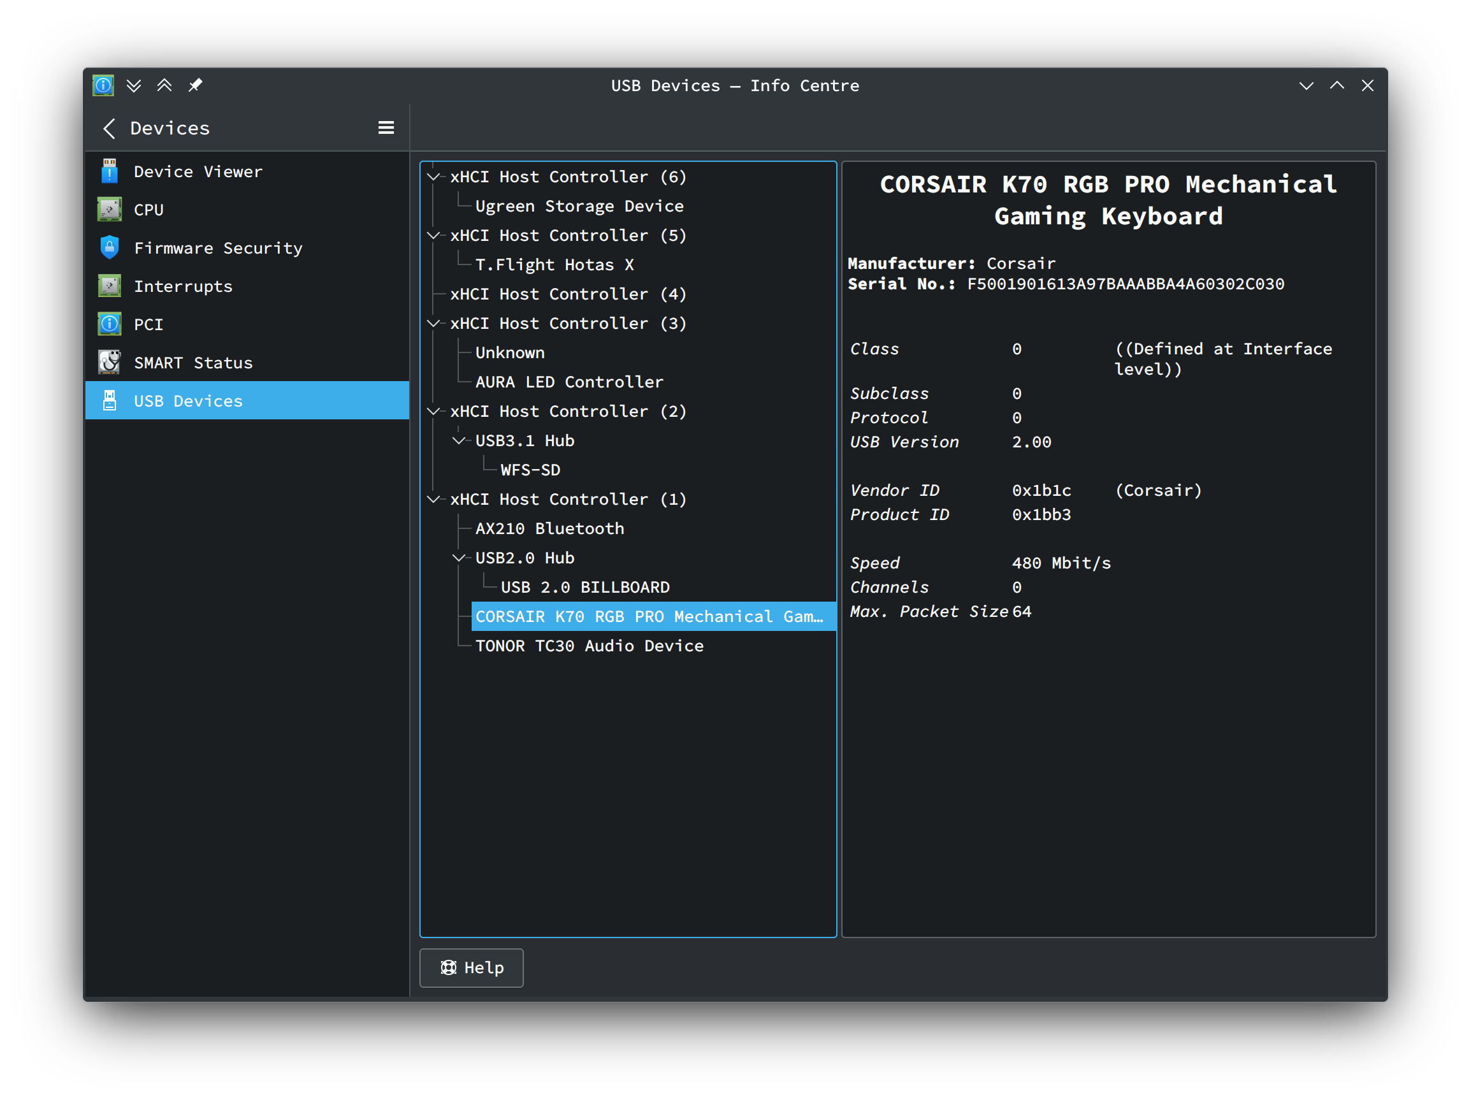The width and height of the screenshot is (1471, 1100).
Task: Click the Help button
Action: click(471, 967)
